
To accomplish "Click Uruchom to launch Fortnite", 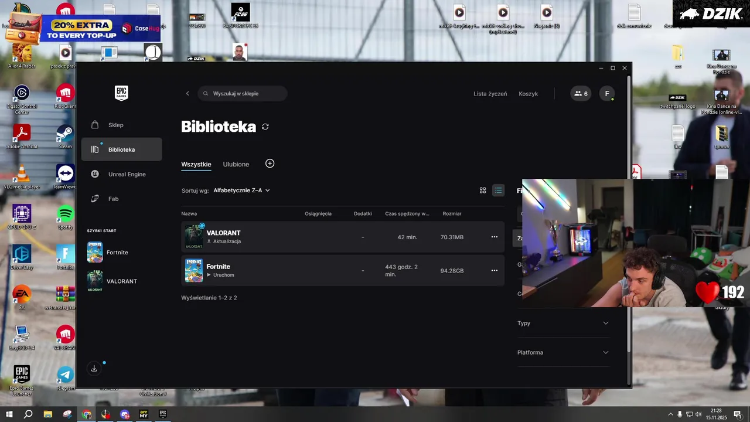I will pos(220,275).
